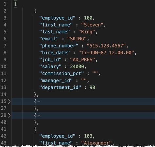Click the "first_name" key on line 4
155x147 pixels.
56,25
